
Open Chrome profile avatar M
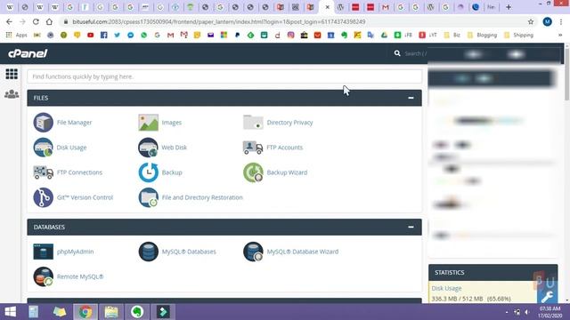547,21
